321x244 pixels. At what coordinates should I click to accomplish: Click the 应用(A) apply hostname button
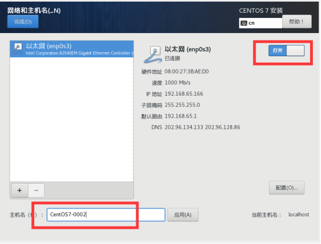point(183,214)
